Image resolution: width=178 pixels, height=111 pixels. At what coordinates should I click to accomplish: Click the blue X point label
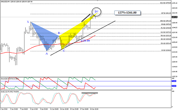[28, 22]
